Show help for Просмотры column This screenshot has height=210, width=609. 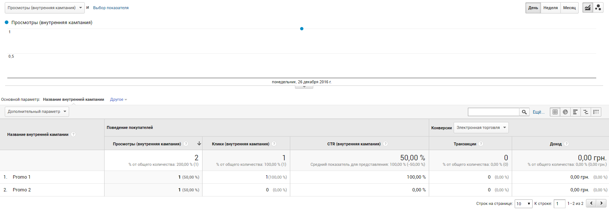tap(186, 144)
